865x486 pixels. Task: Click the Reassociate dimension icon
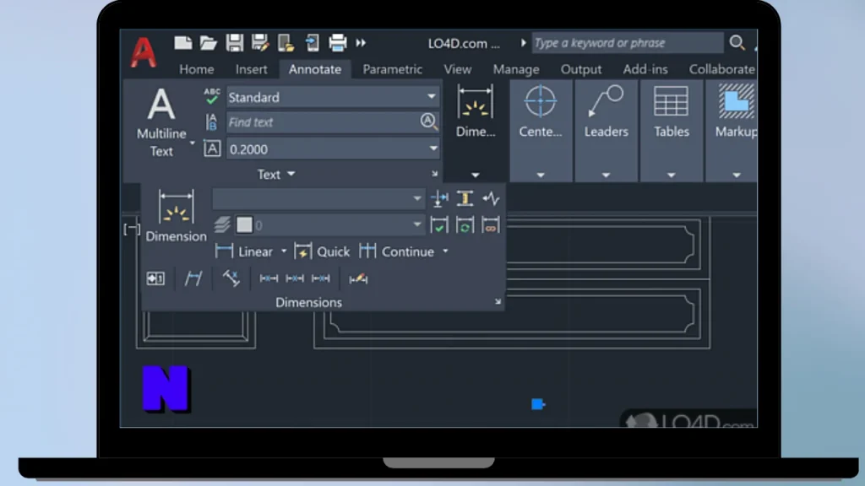(491, 224)
